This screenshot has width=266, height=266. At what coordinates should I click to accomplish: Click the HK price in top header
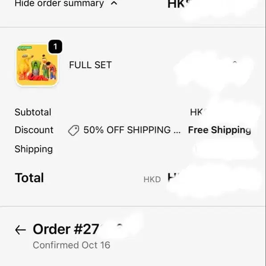click(x=176, y=4)
